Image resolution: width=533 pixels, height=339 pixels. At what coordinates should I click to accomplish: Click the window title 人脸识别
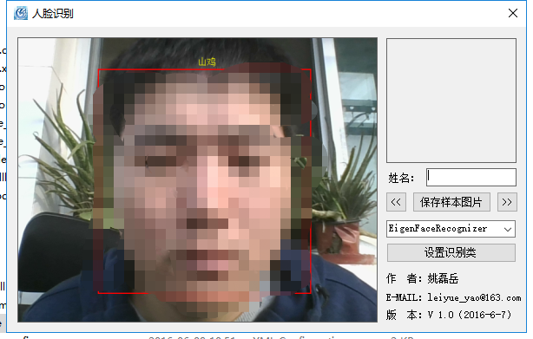[53, 14]
